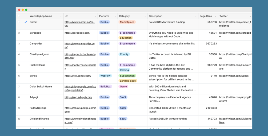
Task: Select the Color Switch Game name cell
Action: (41, 87)
